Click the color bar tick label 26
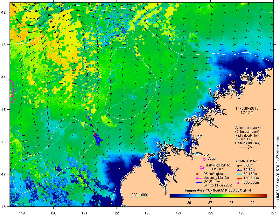 [x=189, y=203]
